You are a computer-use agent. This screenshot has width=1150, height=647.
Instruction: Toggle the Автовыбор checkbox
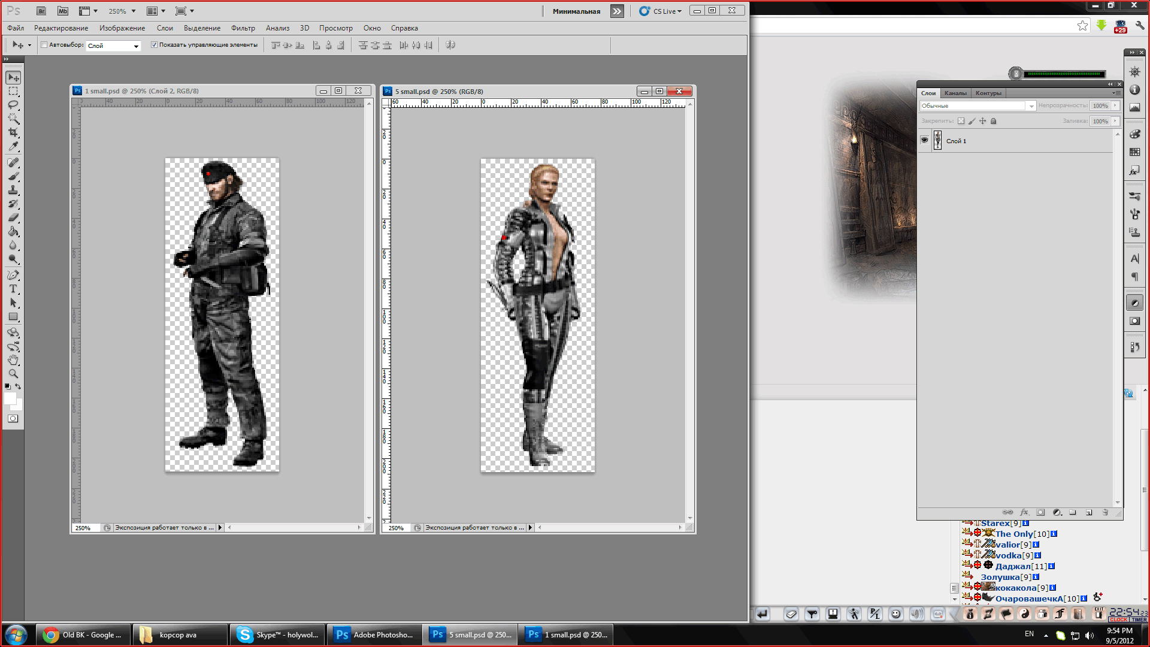click(44, 45)
